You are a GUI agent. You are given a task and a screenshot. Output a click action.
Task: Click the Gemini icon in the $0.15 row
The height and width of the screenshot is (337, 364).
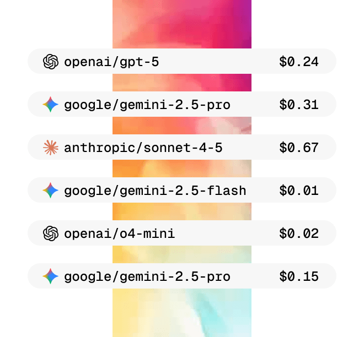click(x=51, y=276)
